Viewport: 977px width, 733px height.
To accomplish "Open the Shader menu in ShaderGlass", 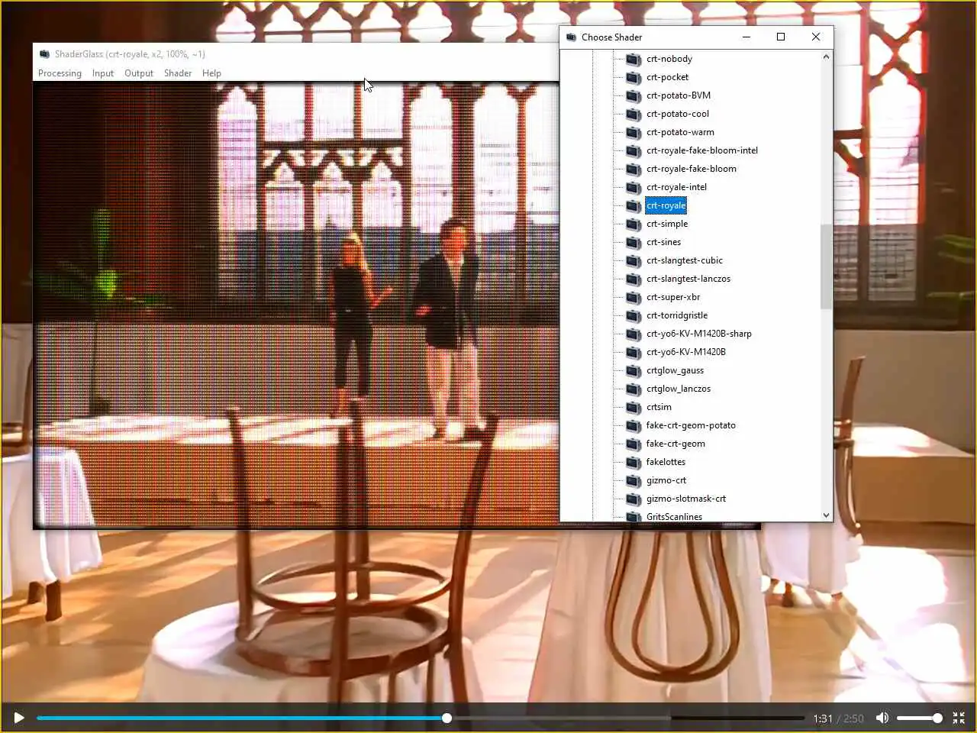I will [x=178, y=73].
